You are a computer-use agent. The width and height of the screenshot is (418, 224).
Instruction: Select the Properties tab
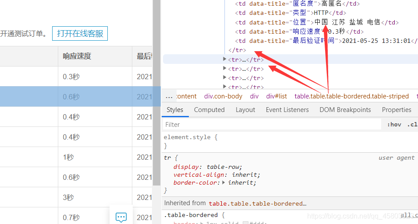[397, 110]
